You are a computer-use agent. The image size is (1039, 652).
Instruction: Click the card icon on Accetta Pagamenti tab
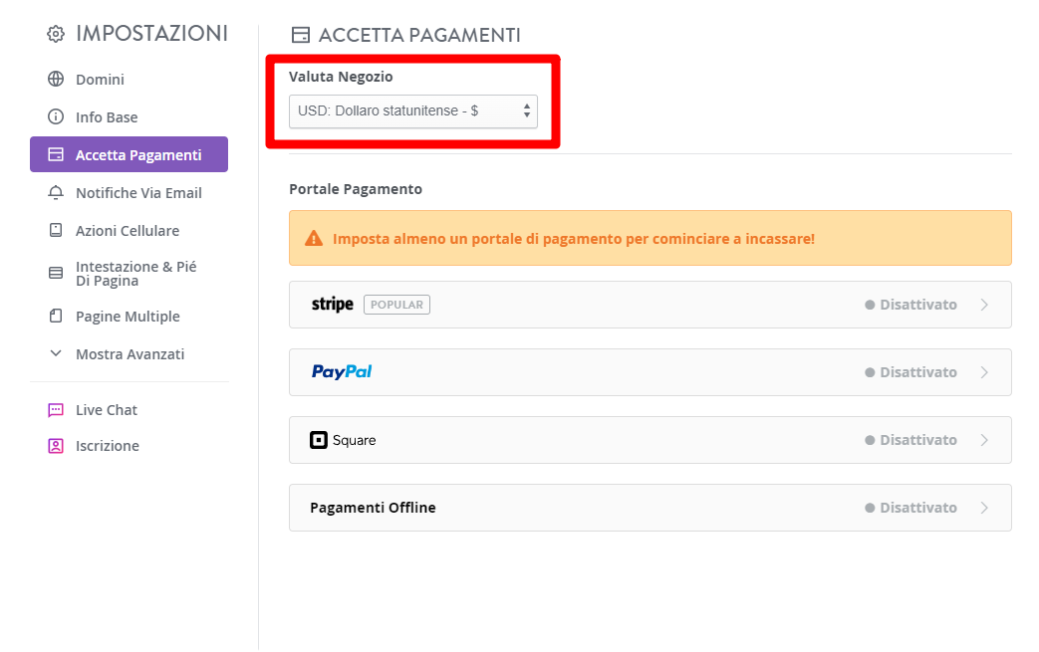[56, 154]
